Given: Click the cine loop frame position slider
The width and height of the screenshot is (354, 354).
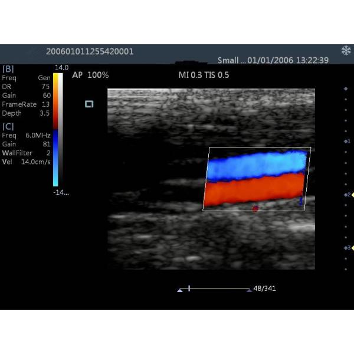Looking at the screenshot, I should pyautogui.click(x=189, y=289).
